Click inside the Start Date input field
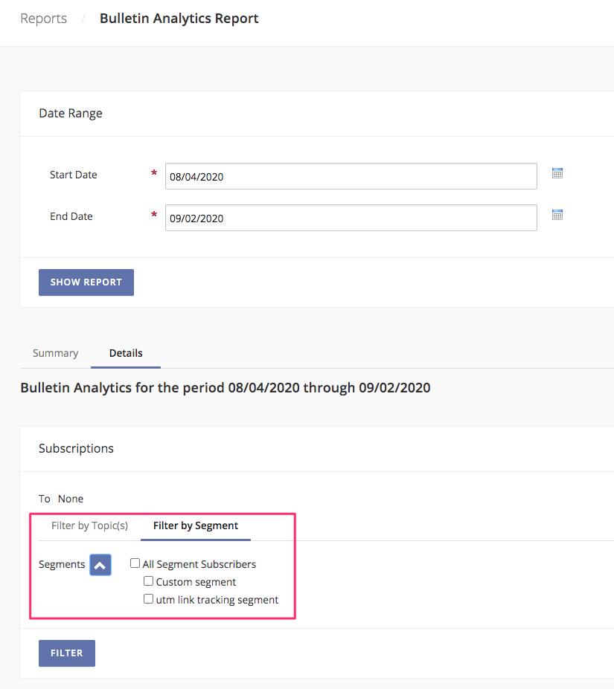The width and height of the screenshot is (614, 689). pos(350,176)
